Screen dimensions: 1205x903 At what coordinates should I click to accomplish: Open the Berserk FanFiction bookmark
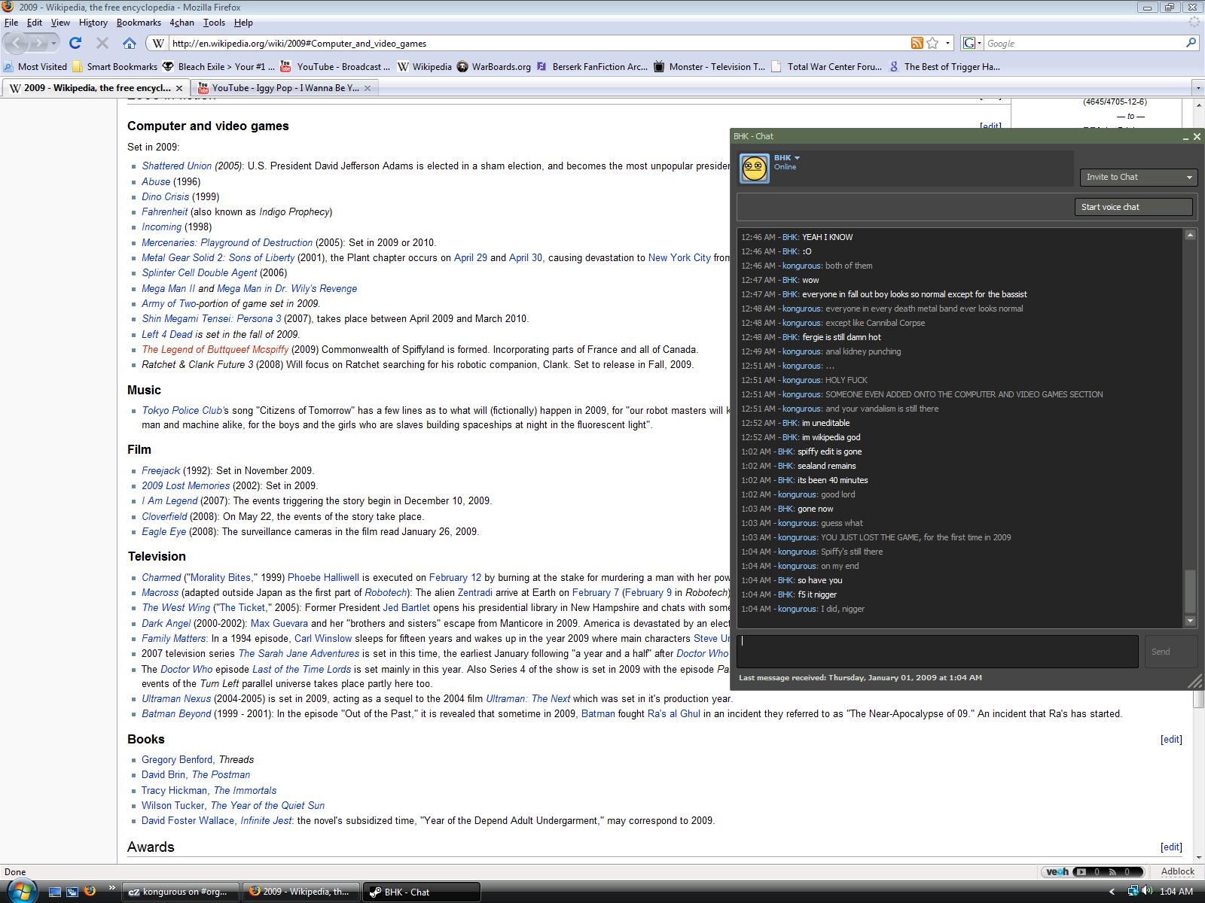click(x=592, y=66)
